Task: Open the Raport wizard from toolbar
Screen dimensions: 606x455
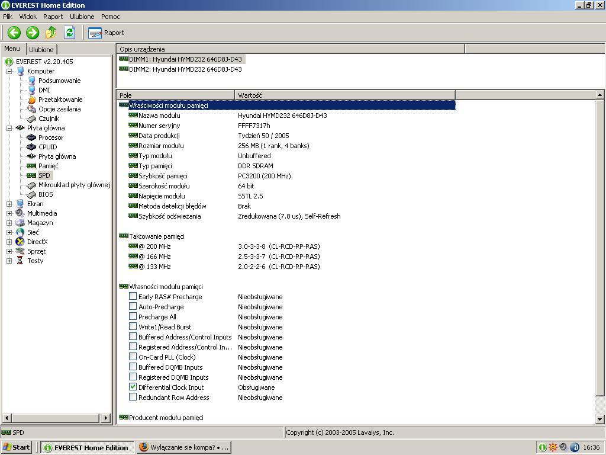Action: 106,33
